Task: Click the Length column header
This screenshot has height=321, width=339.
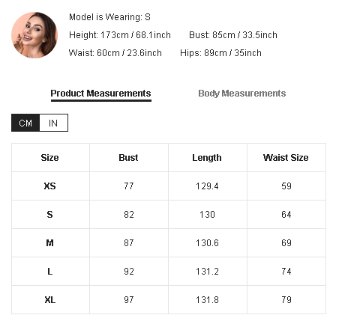Action: [207, 158]
